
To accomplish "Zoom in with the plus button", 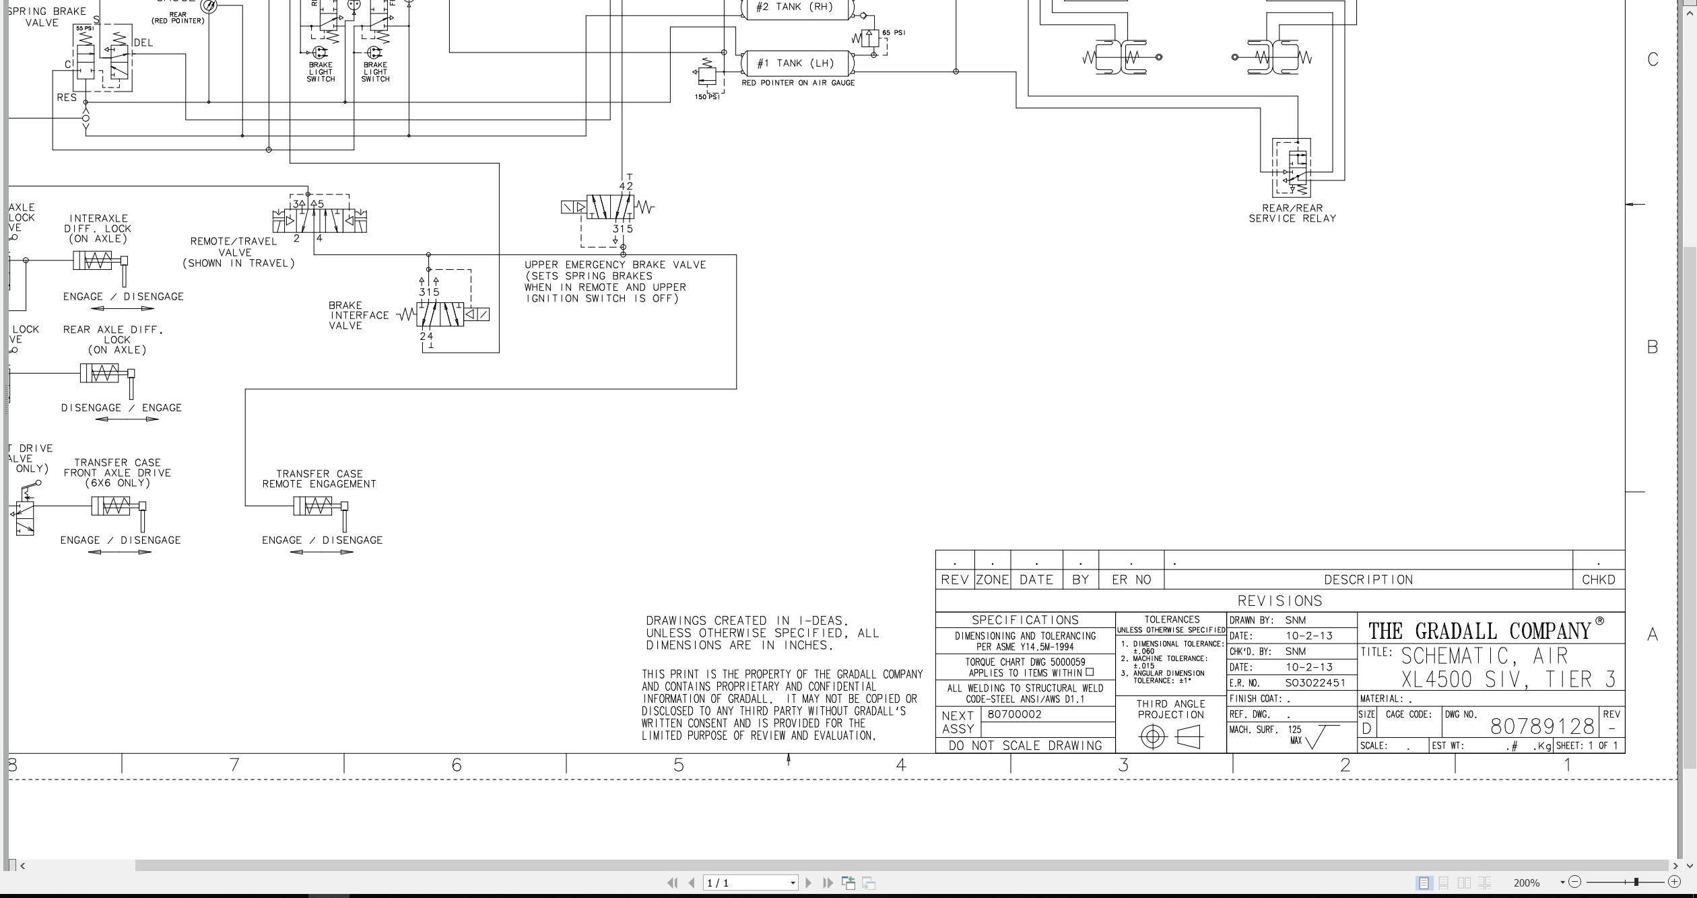I will pyautogui.click(x=1675, y=882).
